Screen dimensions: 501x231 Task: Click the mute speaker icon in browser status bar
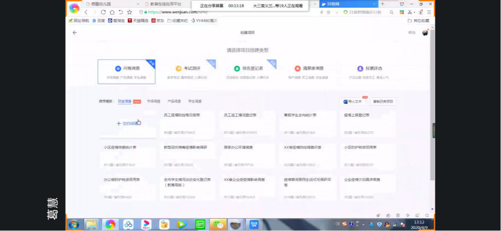(408, 215)
